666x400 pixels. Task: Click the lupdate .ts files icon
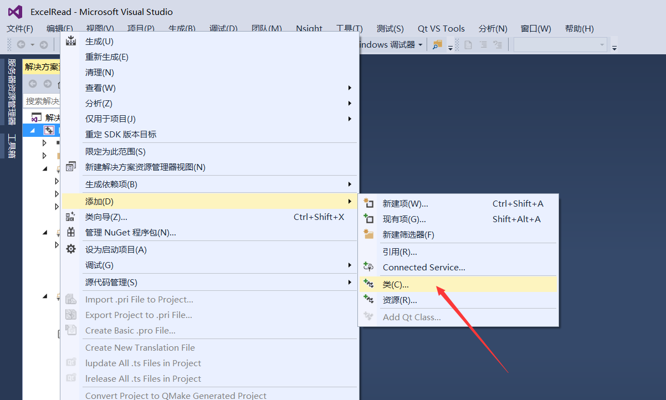[x=71, y=363]
